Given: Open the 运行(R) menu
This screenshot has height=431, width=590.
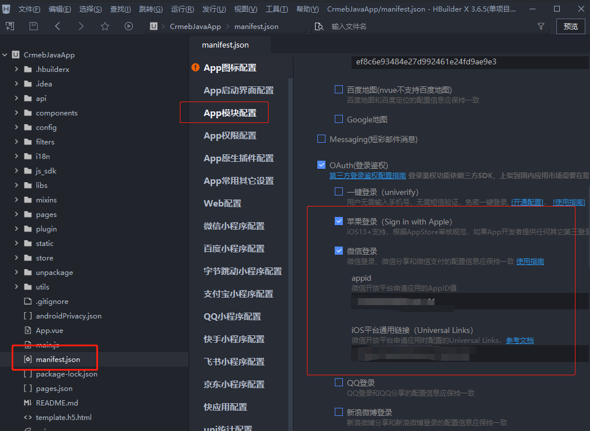Looking at the screenshot, I should click(182, 9).
